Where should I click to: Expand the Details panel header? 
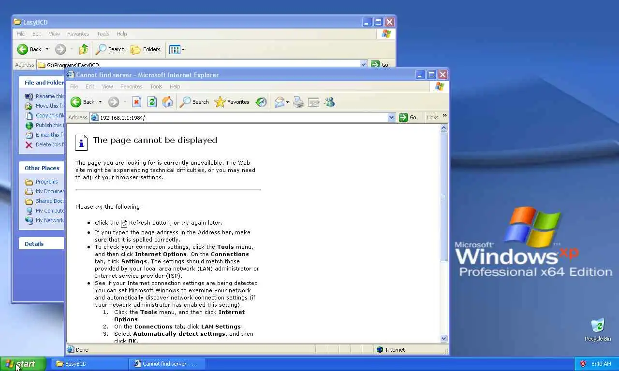click(42, 243)
